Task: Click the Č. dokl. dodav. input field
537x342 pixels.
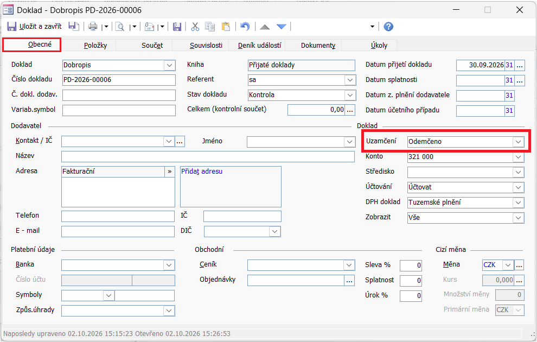Action: pyautogui.click(x=119, y=95)
